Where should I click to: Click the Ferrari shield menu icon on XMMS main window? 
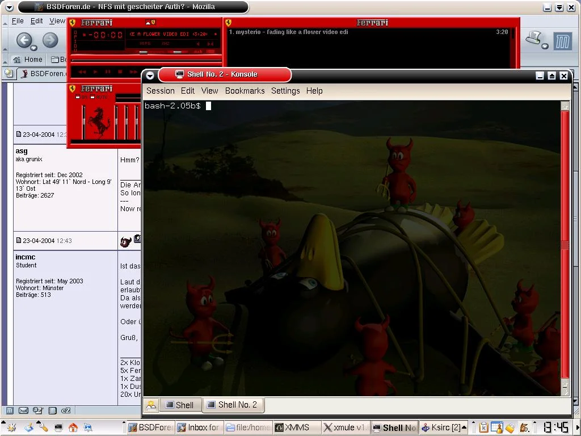pyautogui.click(x=73, y=23)
